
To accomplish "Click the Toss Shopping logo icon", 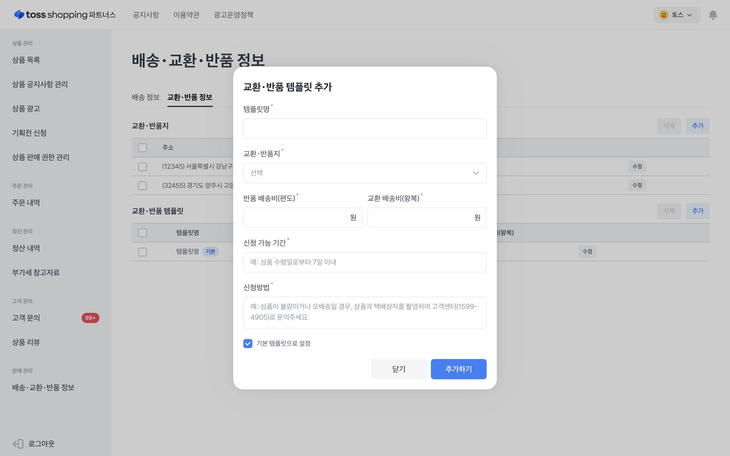I will [x=19, y=15].
